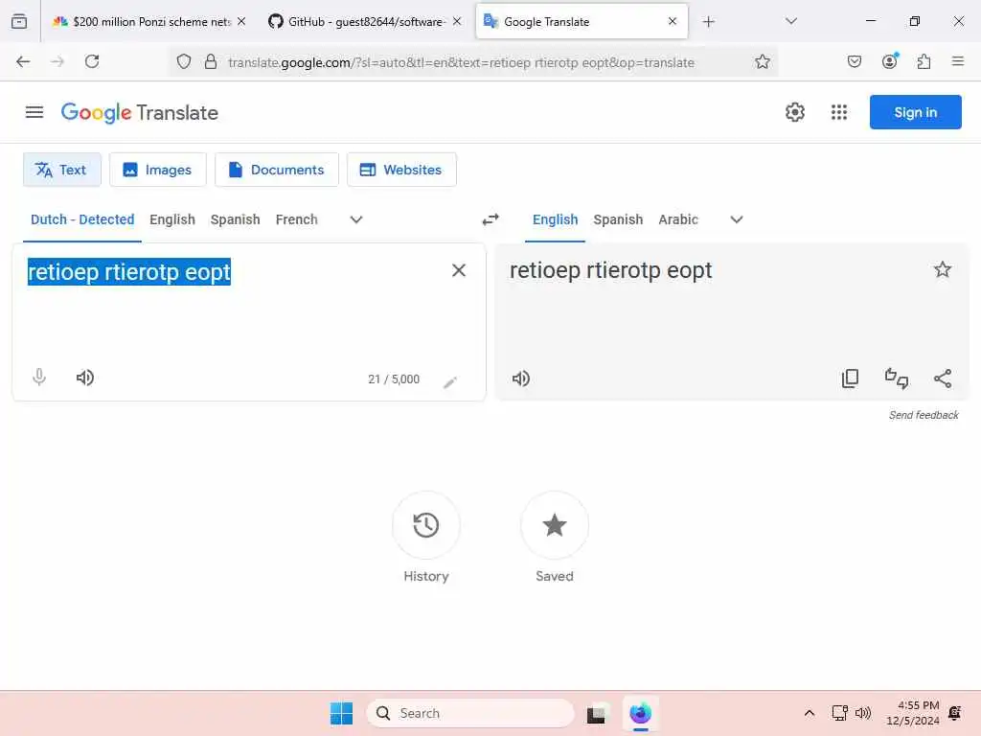
Task: Open Firefox account menu
Action: click(x=890, y=61)
